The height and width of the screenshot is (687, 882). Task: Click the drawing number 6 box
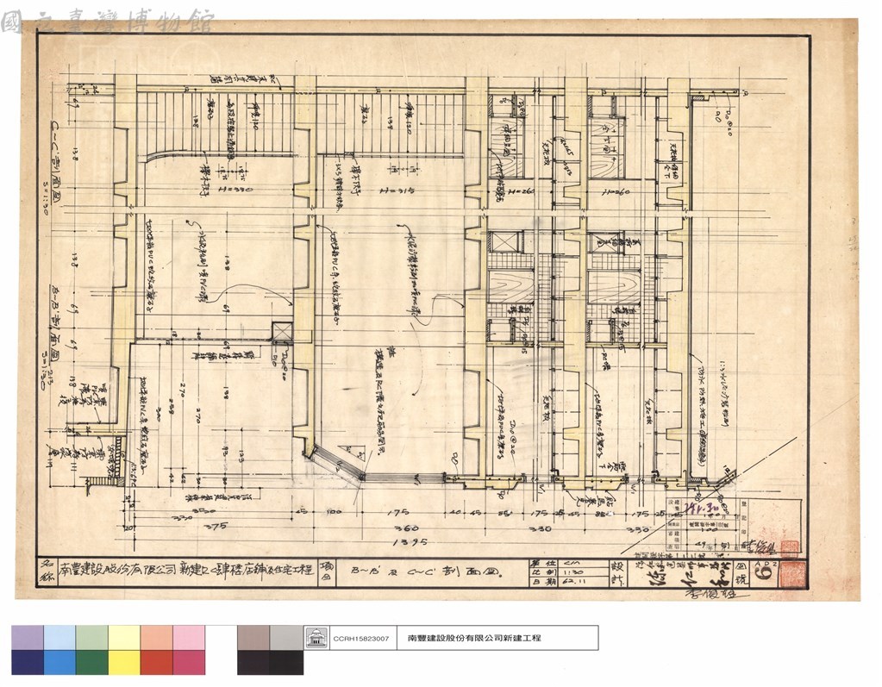pyautogui.click(x=766, y=573)
